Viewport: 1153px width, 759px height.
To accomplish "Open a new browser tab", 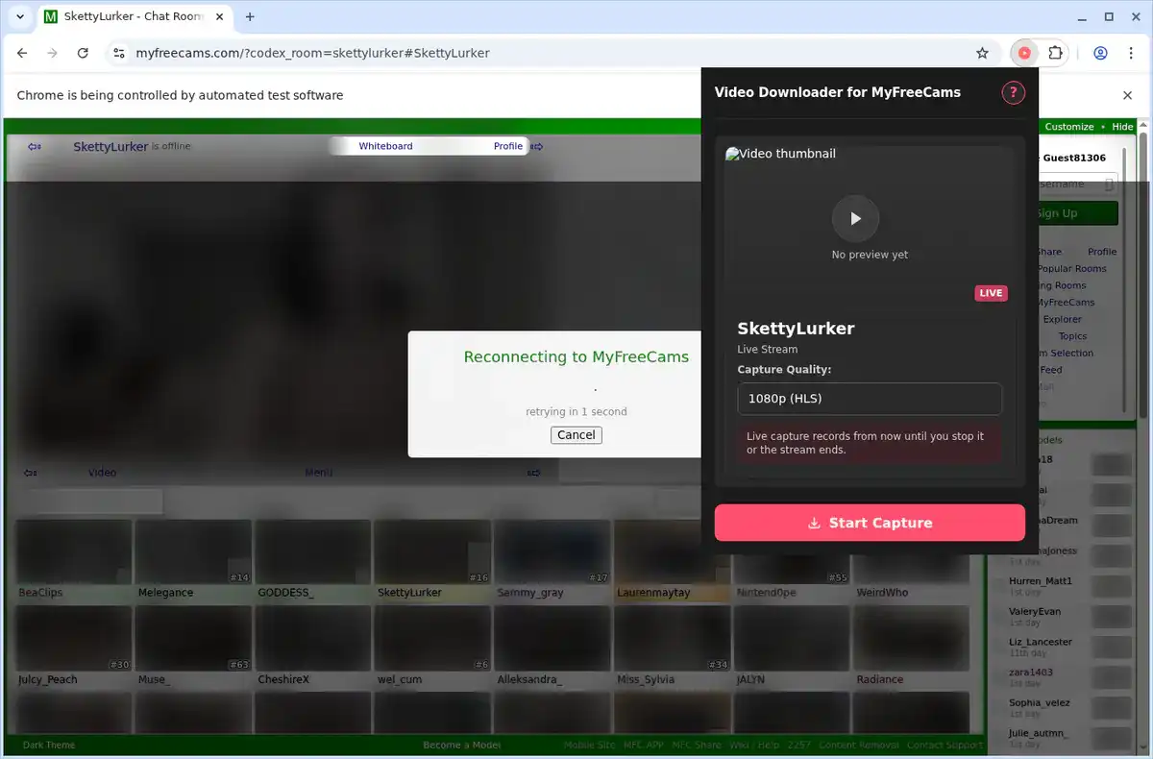I will pos(250,16).
